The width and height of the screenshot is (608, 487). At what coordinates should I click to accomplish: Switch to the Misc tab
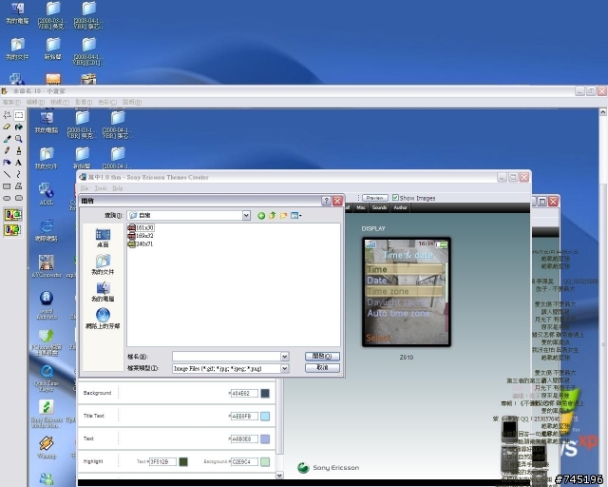click(x=361, y=207)
